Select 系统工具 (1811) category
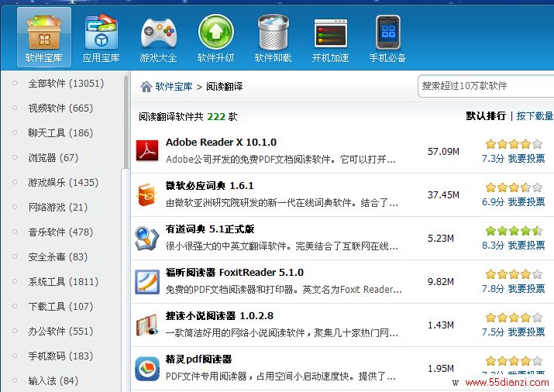The width and height of the screenshot is (554, 392). click(64, 281)
